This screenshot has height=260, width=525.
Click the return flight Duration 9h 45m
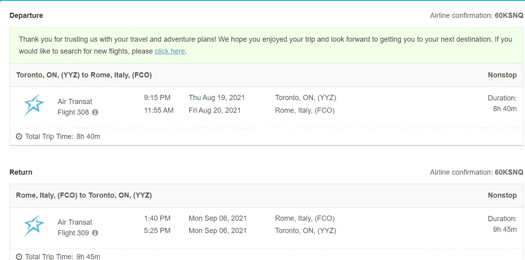tap(504, 229)
